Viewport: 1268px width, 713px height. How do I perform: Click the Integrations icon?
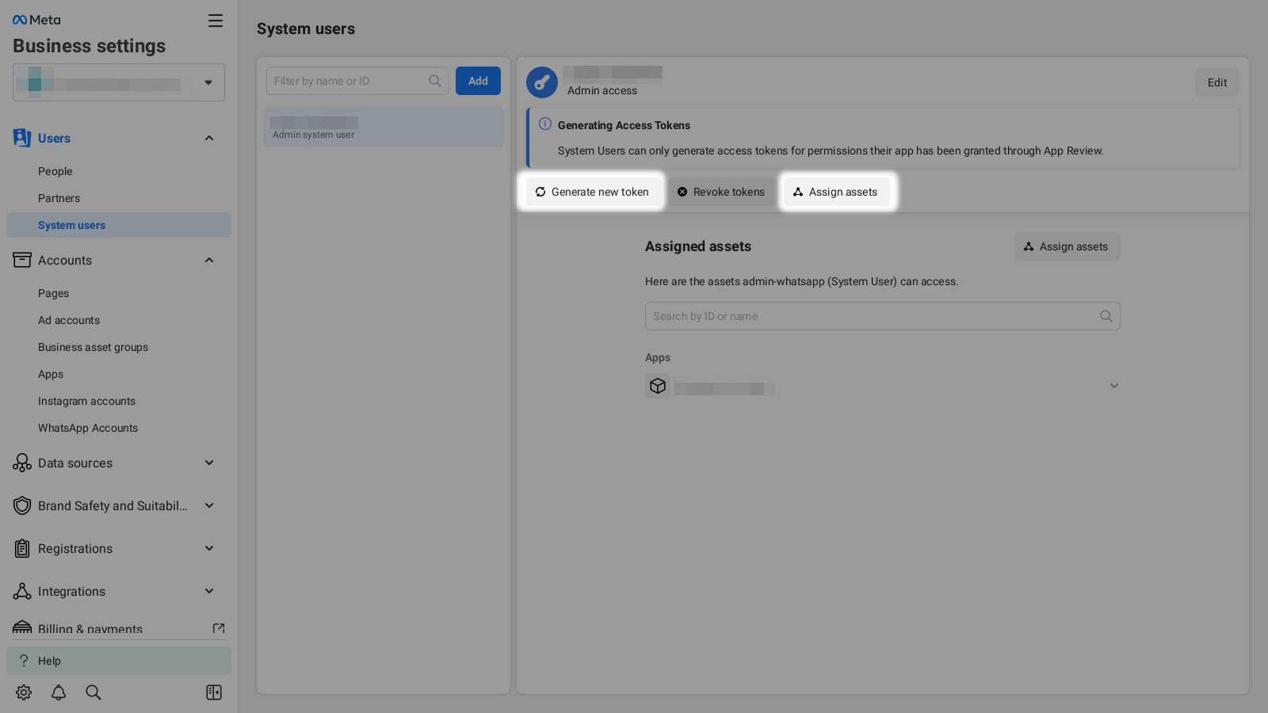(x=22, y=591)
